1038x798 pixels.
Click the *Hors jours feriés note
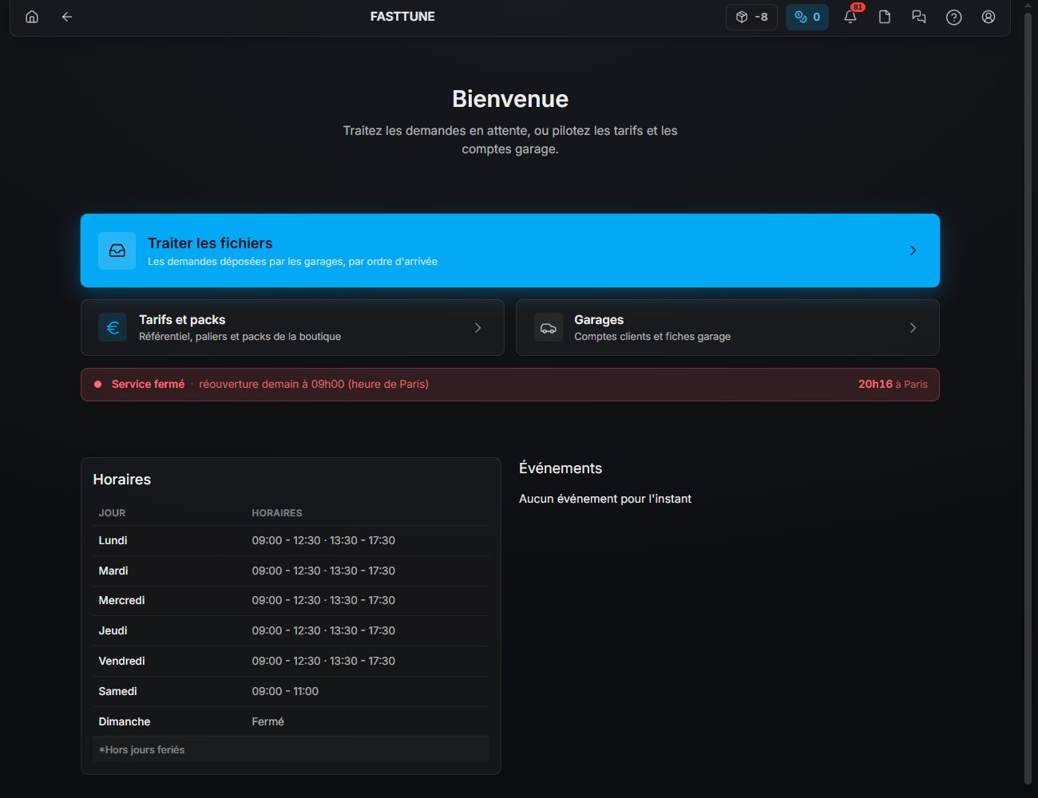(x=141, y=750)
